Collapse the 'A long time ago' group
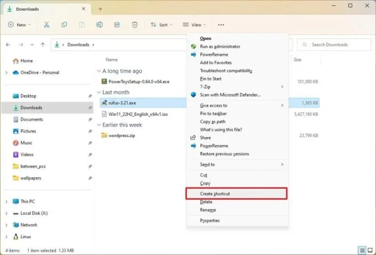Screen dimensions: 376x255 coord(99,71)
